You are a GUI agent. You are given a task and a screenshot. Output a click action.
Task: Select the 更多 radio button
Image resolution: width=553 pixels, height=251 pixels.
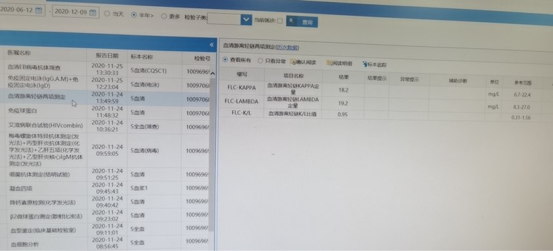(164, 16)
